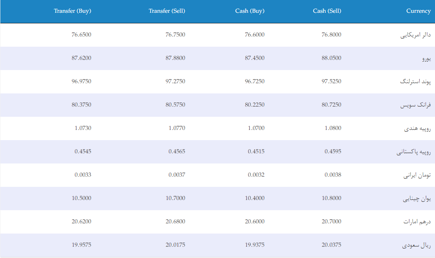Viewport: 435px width, 258px height.
Task: Select the تومان ایرانی currency label
Action: (x=417, y=175)
